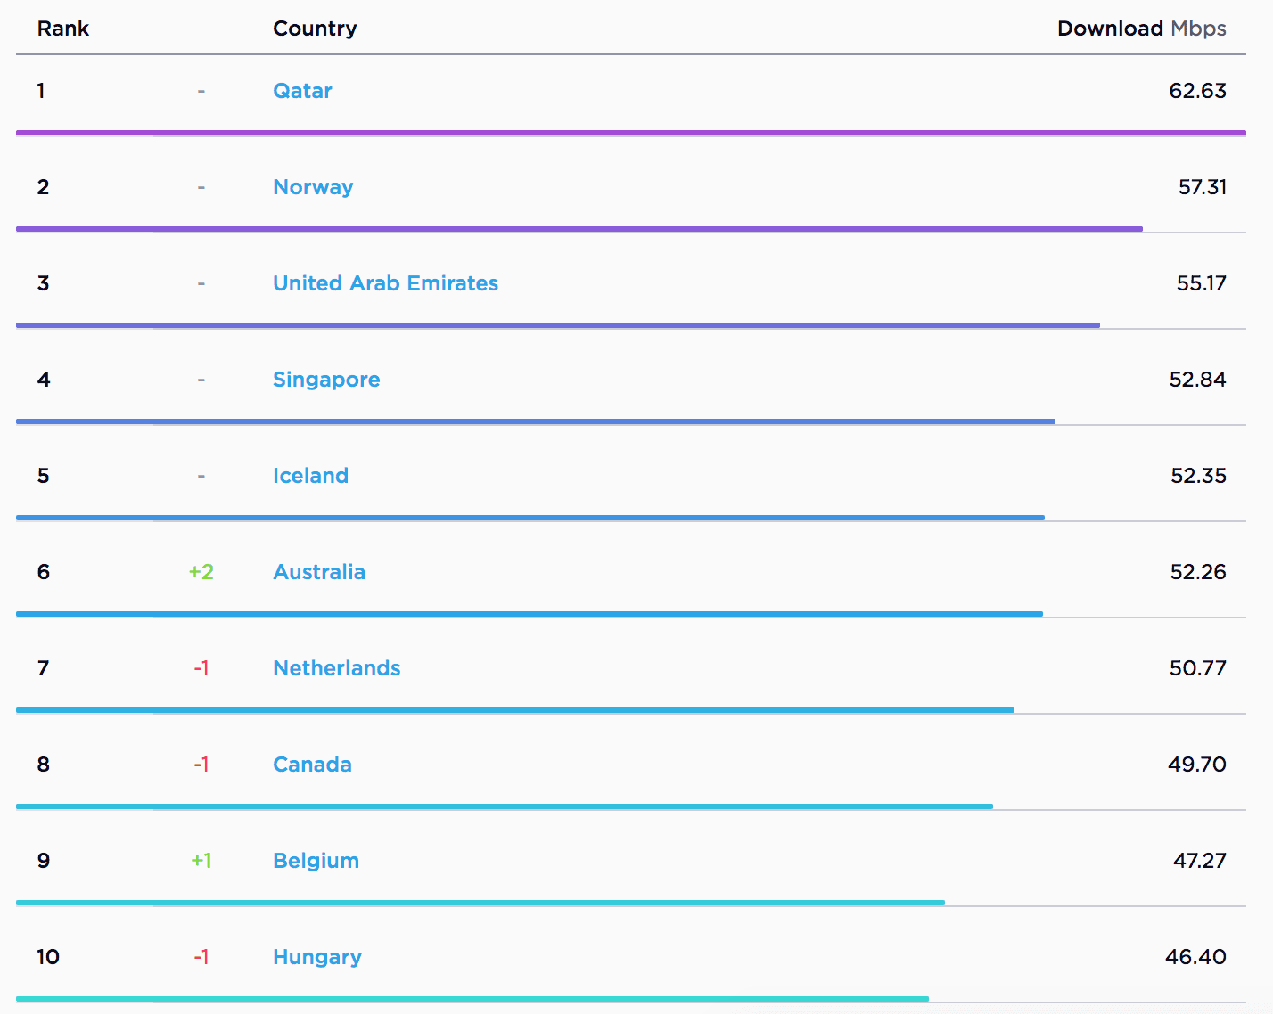Screen dimensions: 1273x1014
Task: Open the Belgium country link
Action: coord(316,861)
